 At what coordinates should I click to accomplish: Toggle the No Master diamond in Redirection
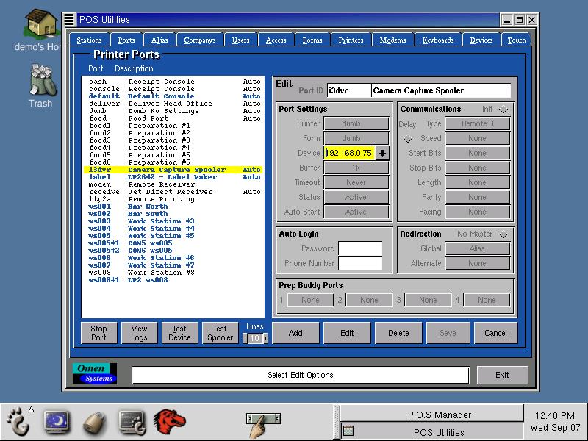coord(503,234)
